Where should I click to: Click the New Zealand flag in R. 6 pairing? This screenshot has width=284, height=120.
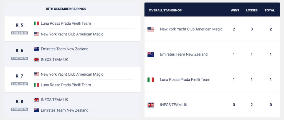pyautogui.click(x=36, y=49)
